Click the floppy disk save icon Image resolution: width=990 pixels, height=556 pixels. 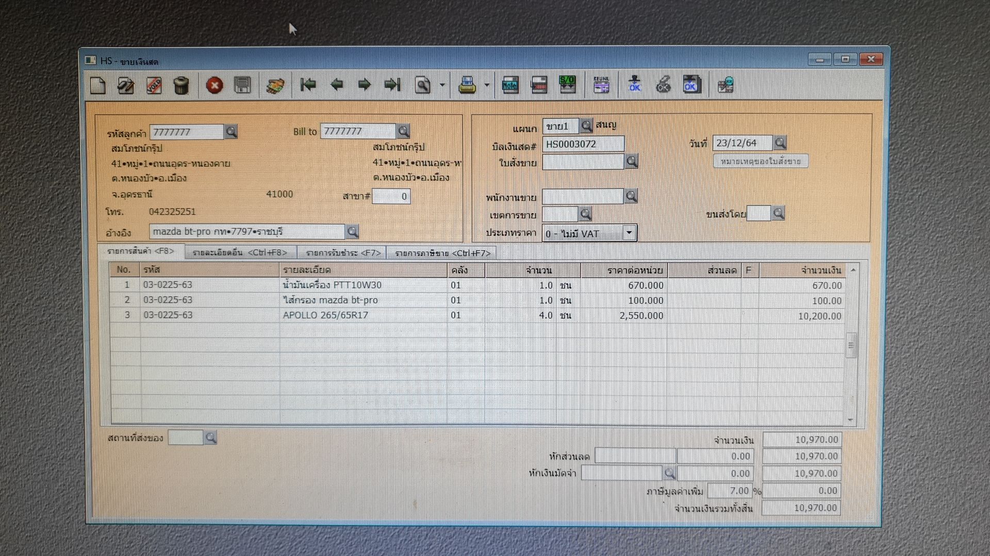(x=242, y=85)
